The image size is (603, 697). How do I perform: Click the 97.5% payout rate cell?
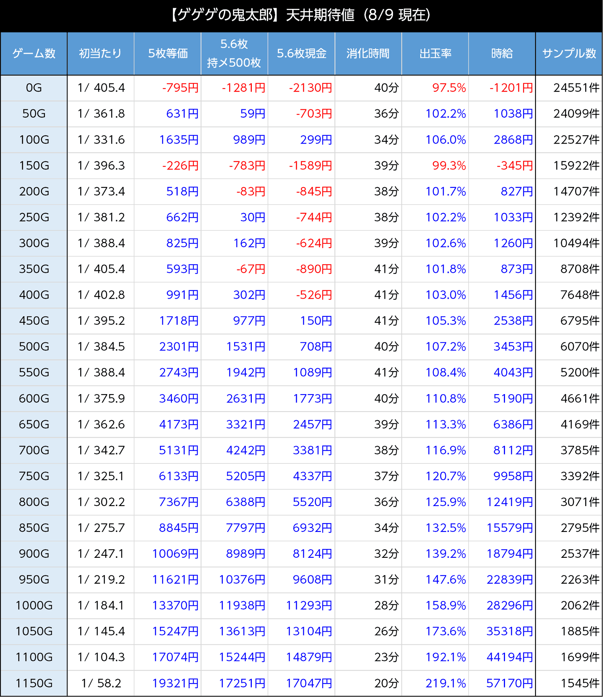[435, 88]
